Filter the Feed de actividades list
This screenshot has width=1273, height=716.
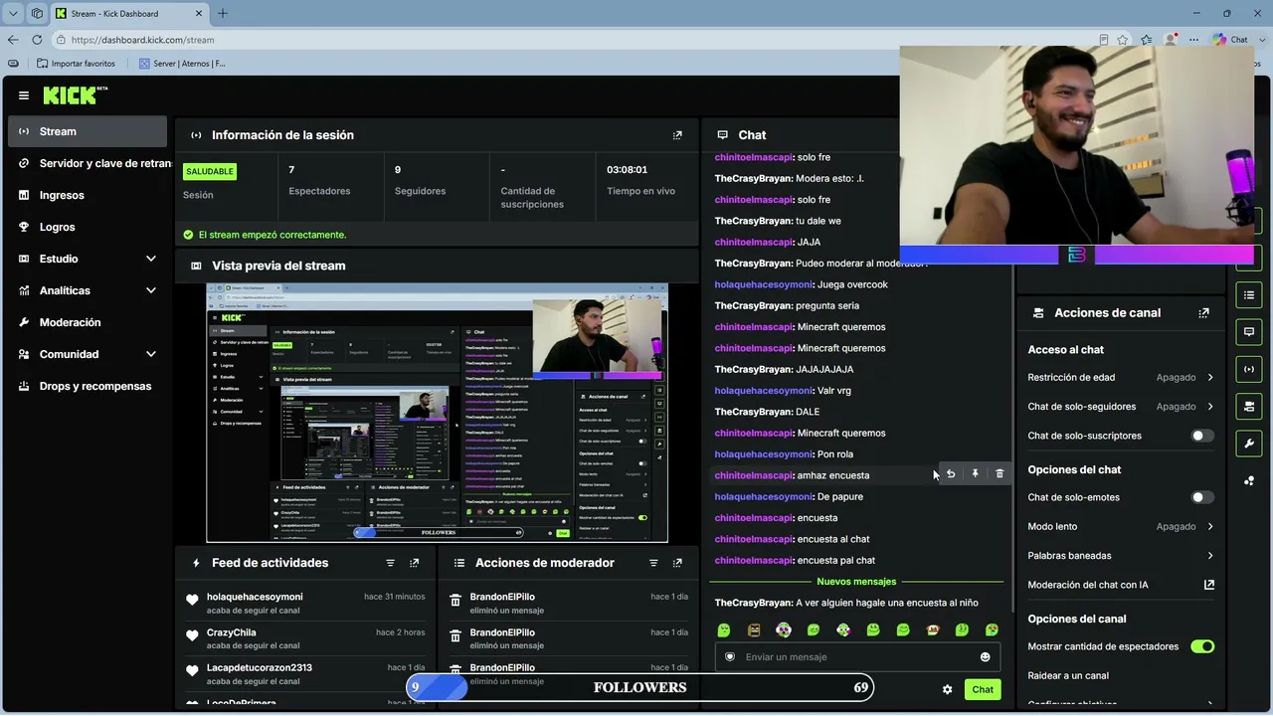point(391,563)
